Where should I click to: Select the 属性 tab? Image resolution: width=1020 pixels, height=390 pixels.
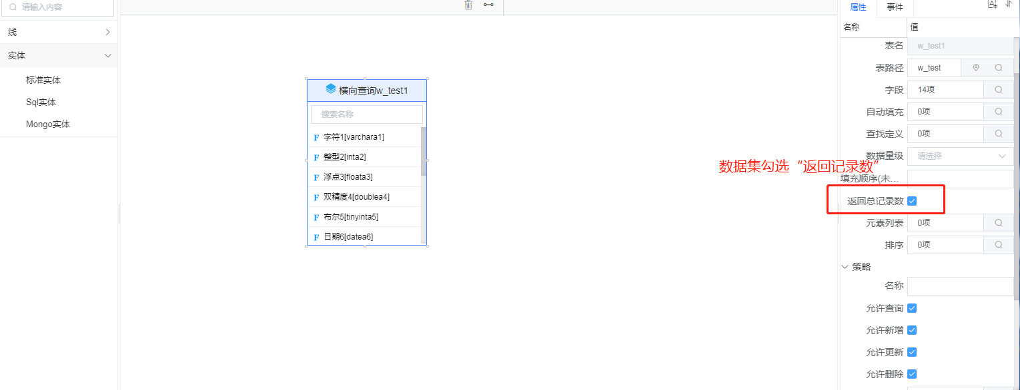(858, 7)
